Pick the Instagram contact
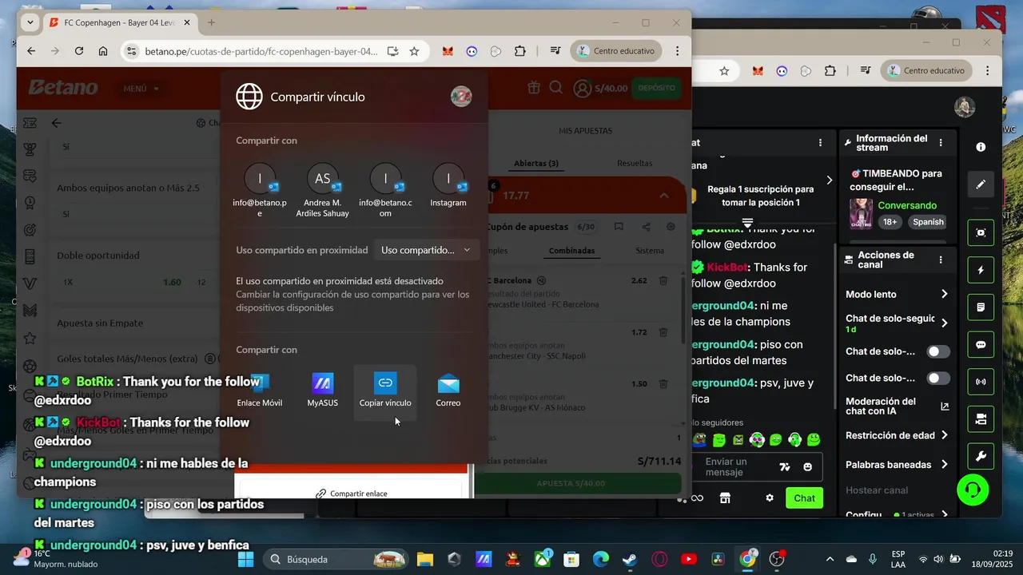The image size is (1023, 575). 448,185
